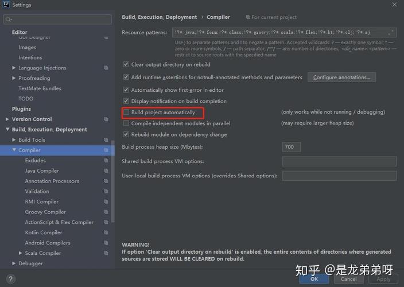The width and height of the screenshot is (404, 287).
Task: Expand the Scala Compiler tree node
Action: click(x=21, y=253)
